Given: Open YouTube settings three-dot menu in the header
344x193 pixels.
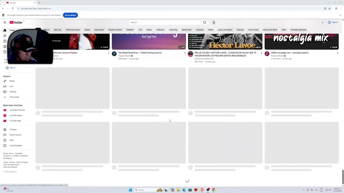Looking at the screenshot, I should pyautogui.click(x=323, y=23).
